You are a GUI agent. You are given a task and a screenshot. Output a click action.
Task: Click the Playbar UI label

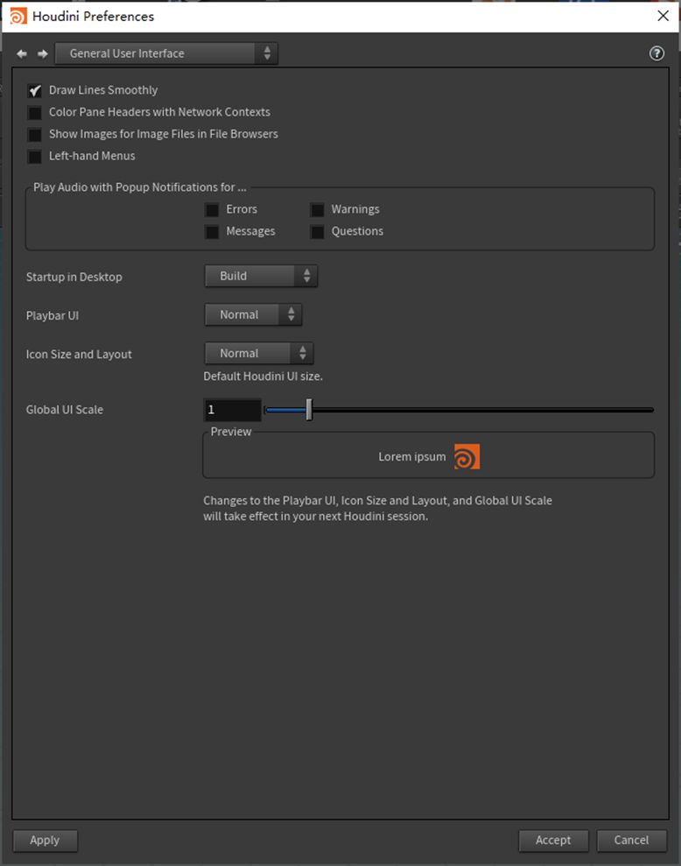(53, 316)
